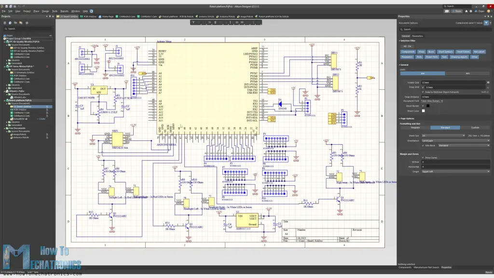
Task: Click the Sheet Border black color swatch
Action: tap(427, 107)
